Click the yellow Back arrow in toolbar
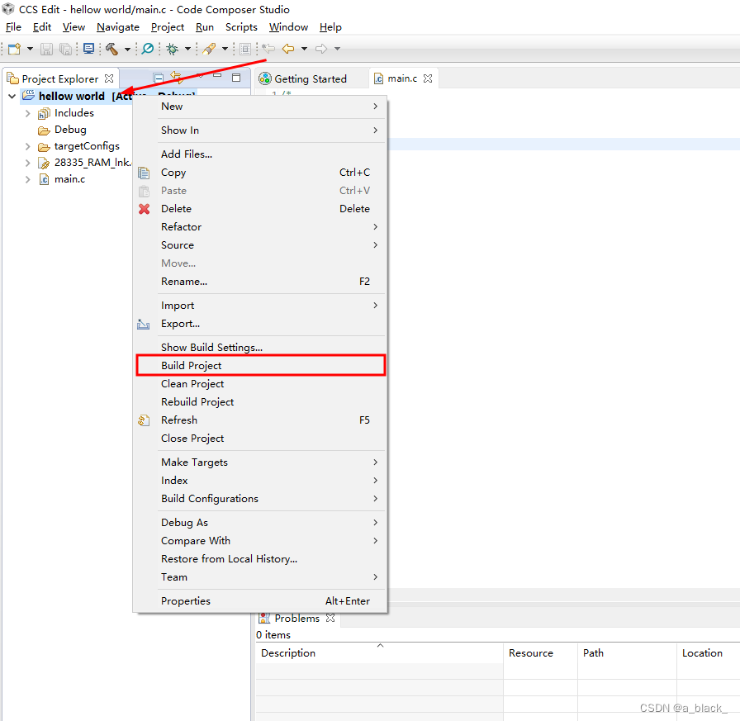 coord(288,49)
